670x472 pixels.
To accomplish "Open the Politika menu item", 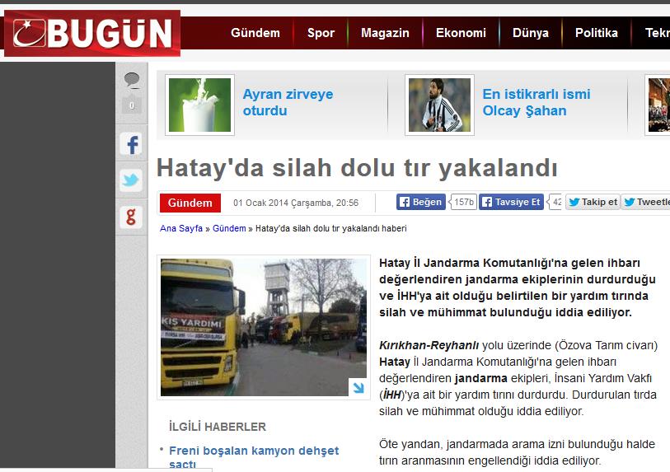I will click(x=597, y=33).
